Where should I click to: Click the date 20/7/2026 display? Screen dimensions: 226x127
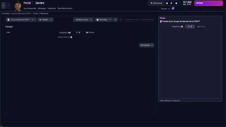pyautogui.click(x=187, y=3)
